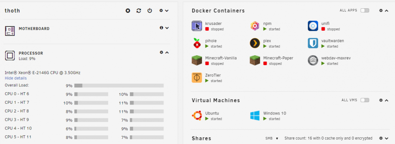This screenshot has height=144, width=395.
Task: Toggle the ALL APPS switch
Action: coord(365,10)
